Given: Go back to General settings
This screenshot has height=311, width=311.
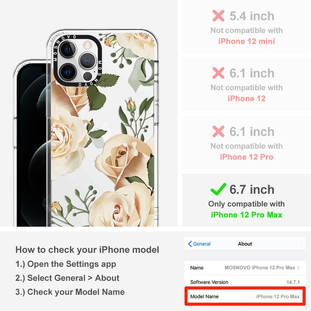Looking at the screenshot, I should [x=199, y=244].
